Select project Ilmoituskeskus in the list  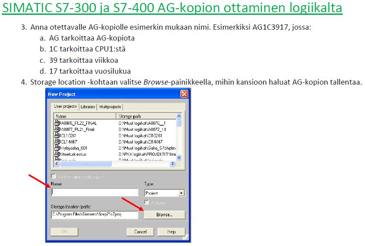click(x=74, y=154)
